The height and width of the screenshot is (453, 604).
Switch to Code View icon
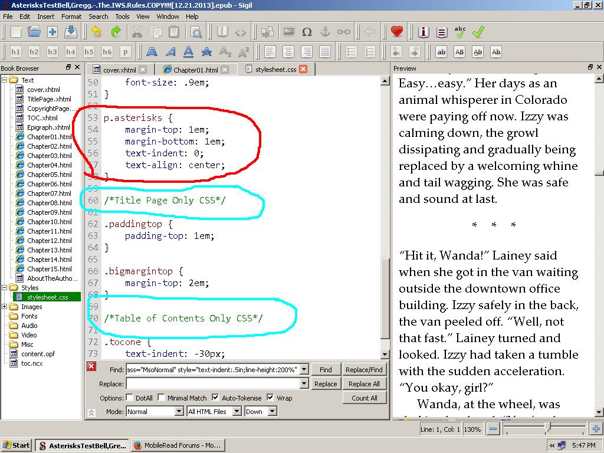tap(241, 32)
